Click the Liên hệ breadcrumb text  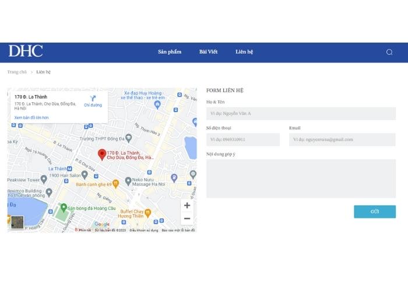pos(44,72)
